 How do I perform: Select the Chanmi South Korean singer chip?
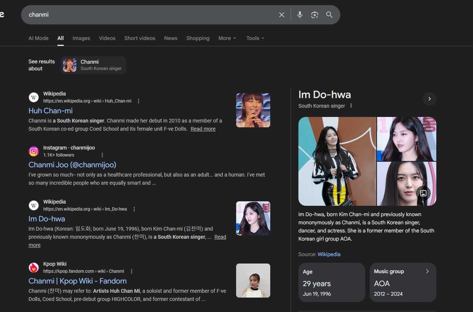coord(93,65)
